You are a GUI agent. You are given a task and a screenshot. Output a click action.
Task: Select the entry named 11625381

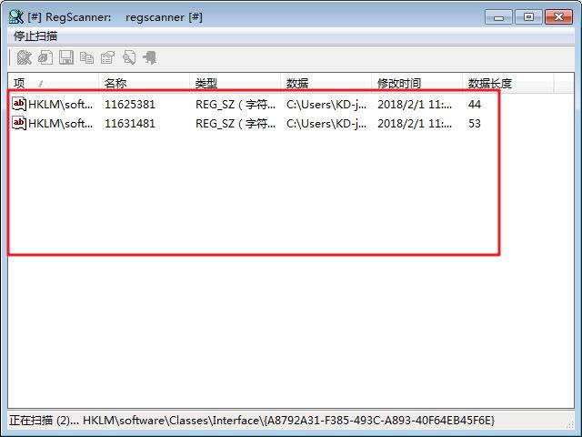(x=130, y=104)
